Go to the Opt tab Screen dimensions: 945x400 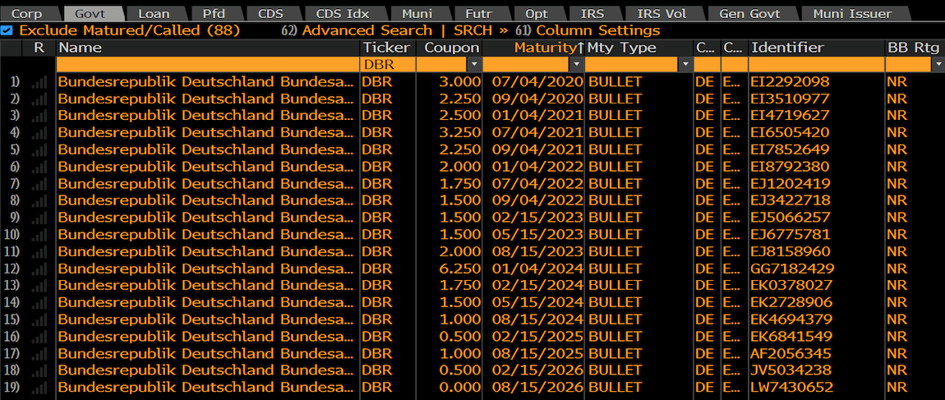tap(537, 14)
